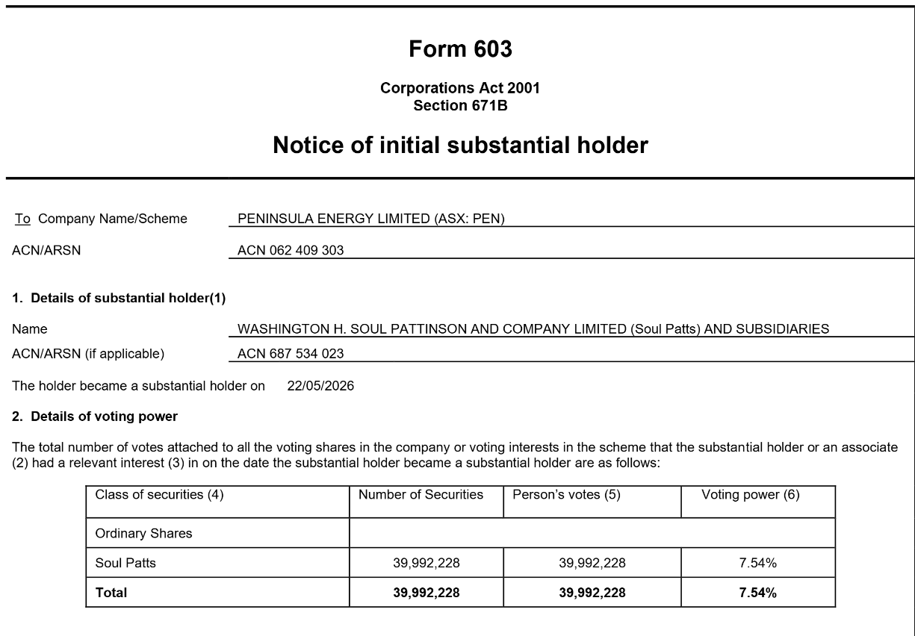Screen dimensions: 915x636
Task: Click the Section 671B subtitle text
Action: 460,105
